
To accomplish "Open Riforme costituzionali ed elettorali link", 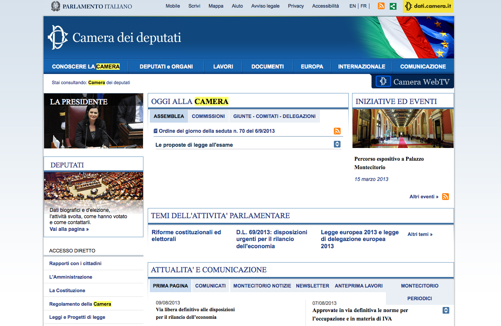I will (x=186, y=236).
